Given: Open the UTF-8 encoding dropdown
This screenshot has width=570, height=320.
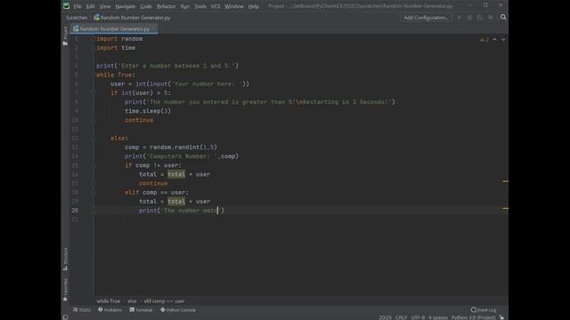Looking at the screenshot, I should pos(418,317).
